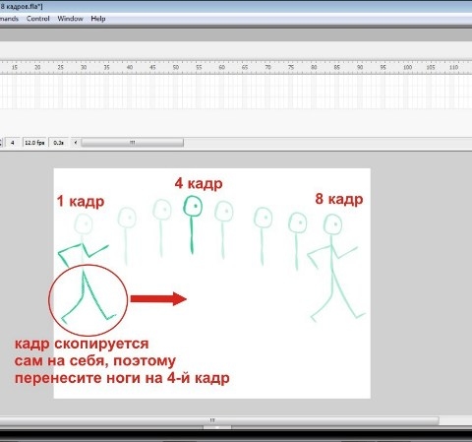Open the Help menu

(x=98, y=19)
